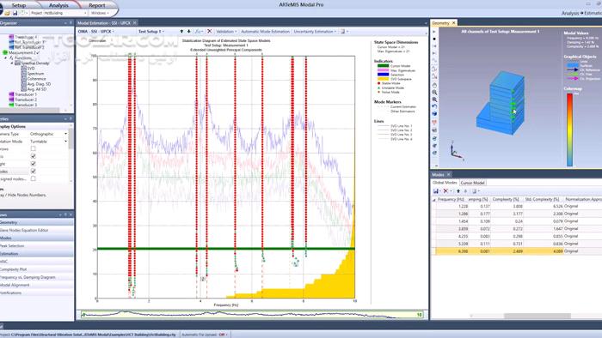Click zoom in magnifier in Geometry toolbar
Screen dimensions: 602x338
pyautogui.click(x=434, y=93)
